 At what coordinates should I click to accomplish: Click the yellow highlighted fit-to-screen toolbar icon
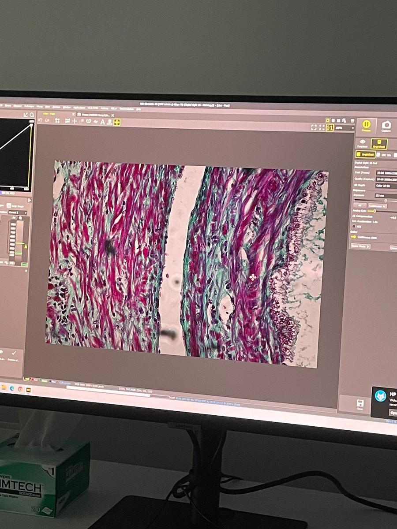point(116,122)
